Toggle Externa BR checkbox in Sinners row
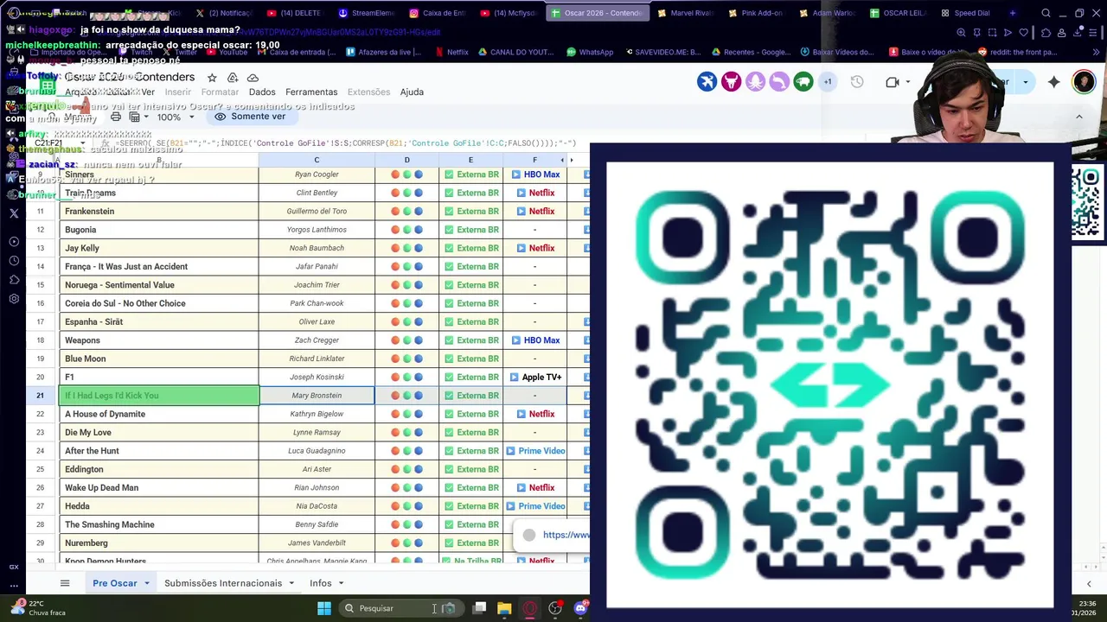Screen dimensions: 1107x622 tap(449, 175)
